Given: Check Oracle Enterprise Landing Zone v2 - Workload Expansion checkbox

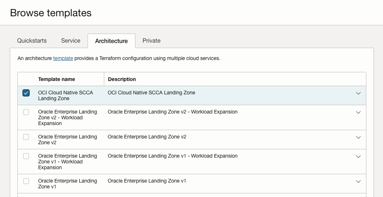Looking at the screenshot, I should (26, 112).
